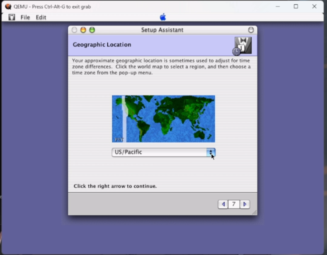Open the Edit menu
327x255 pixels.
pyautogui.click(x=41, y=17)
